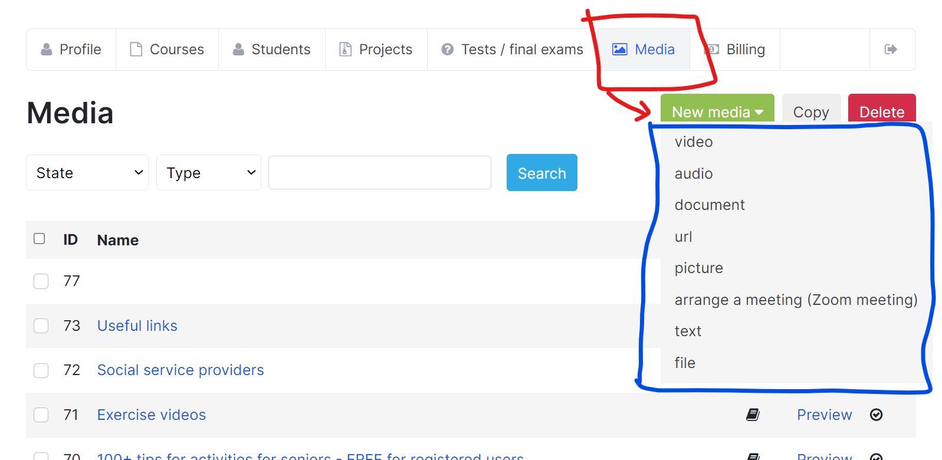Viewport: 942px width, 460px height.
Task: Check the box for row ID 73
Action: 41,326
